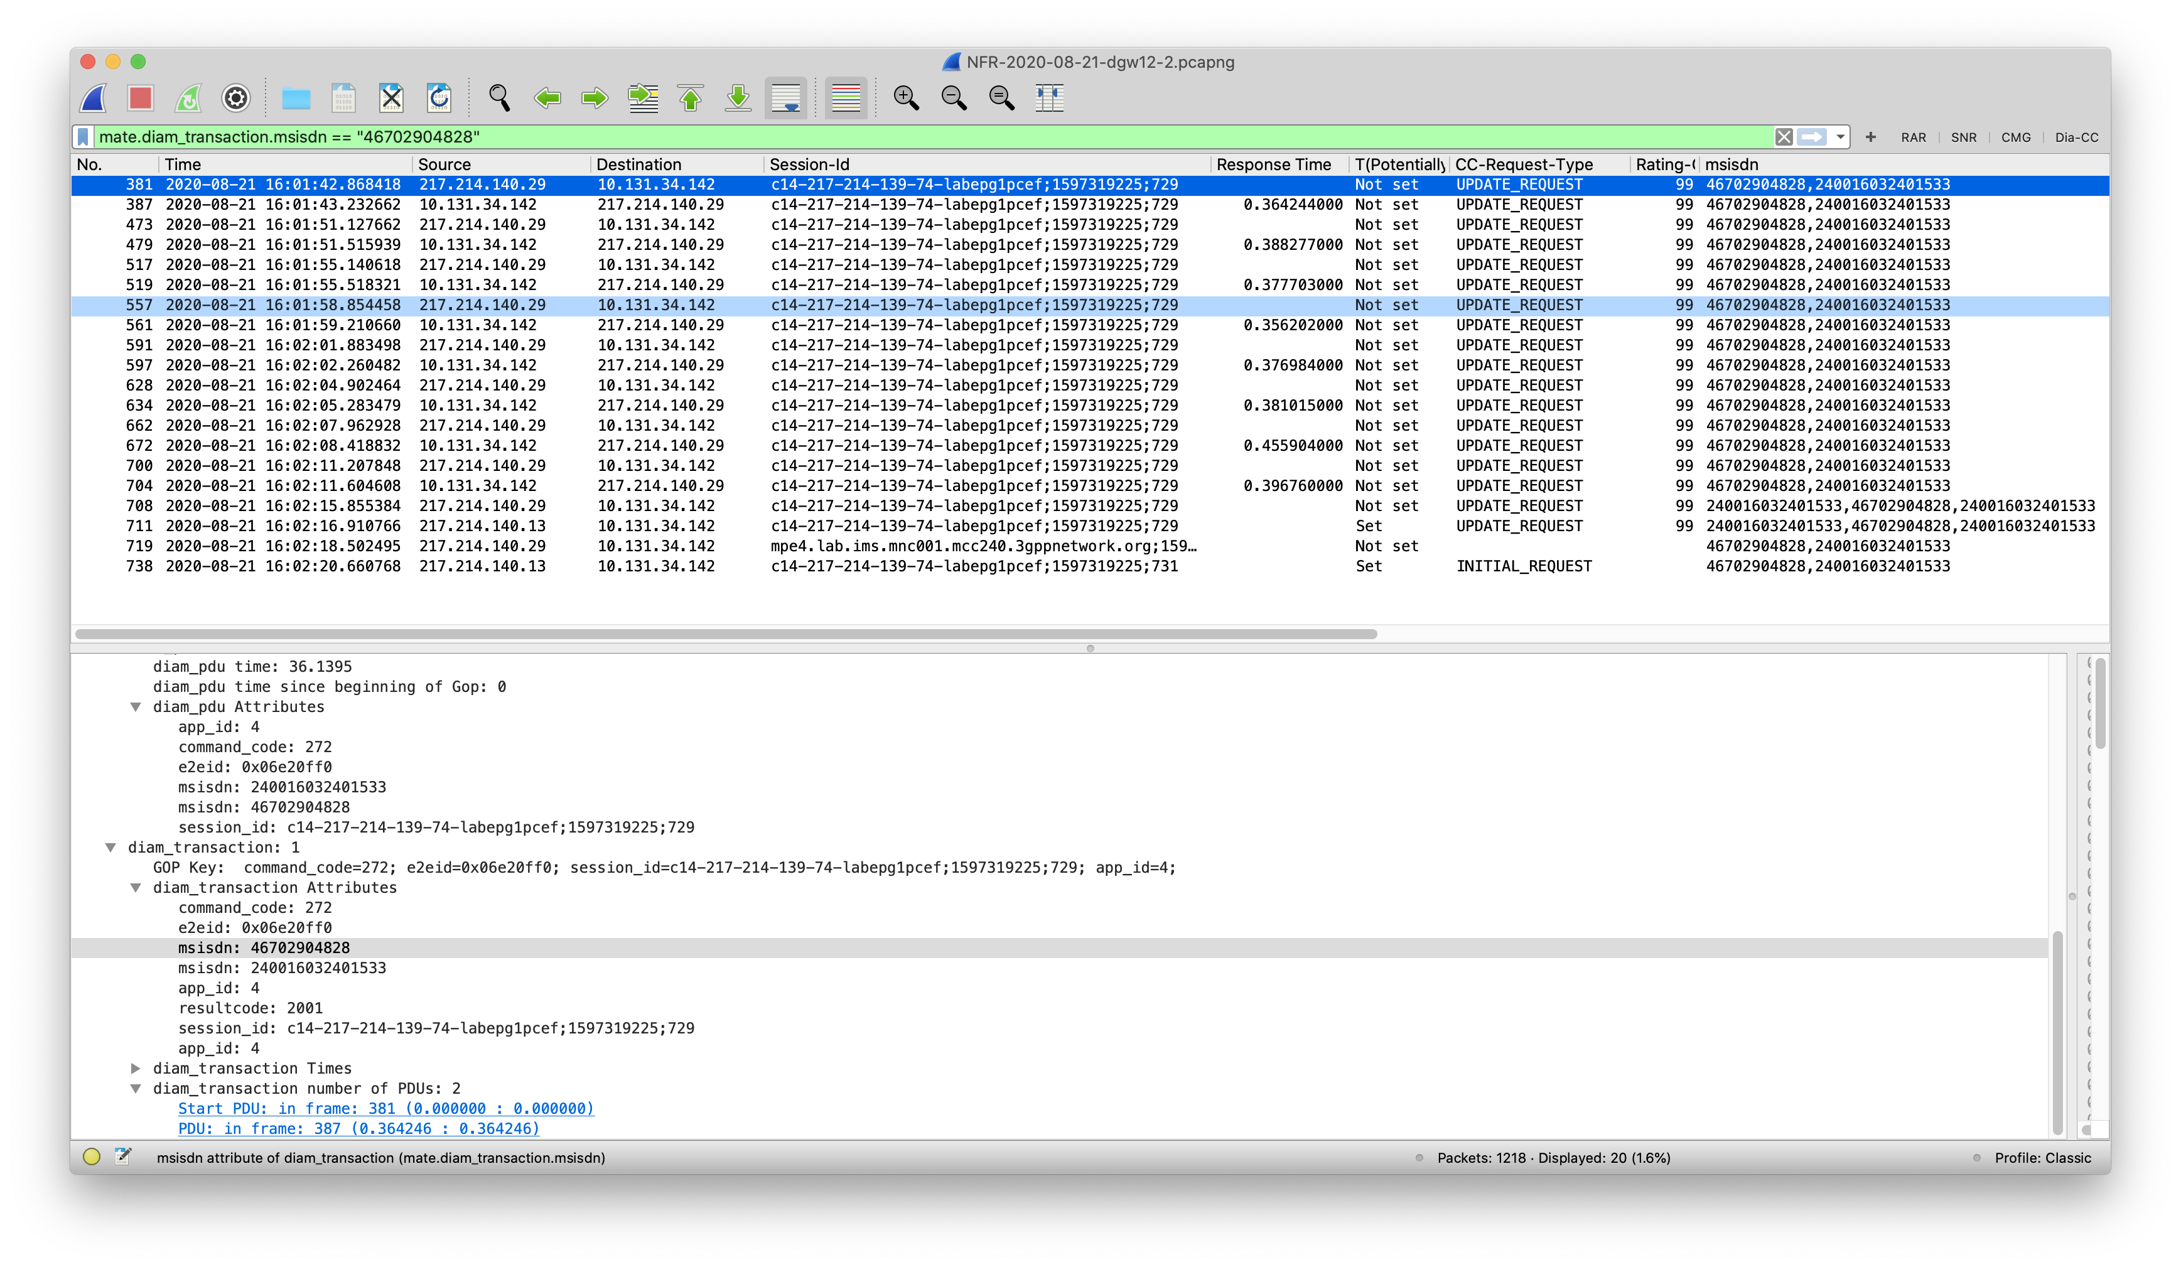Expand diam_transaction Times node
Image resolution: width=2181 pixels, height=1267 pixels.
136,1069
